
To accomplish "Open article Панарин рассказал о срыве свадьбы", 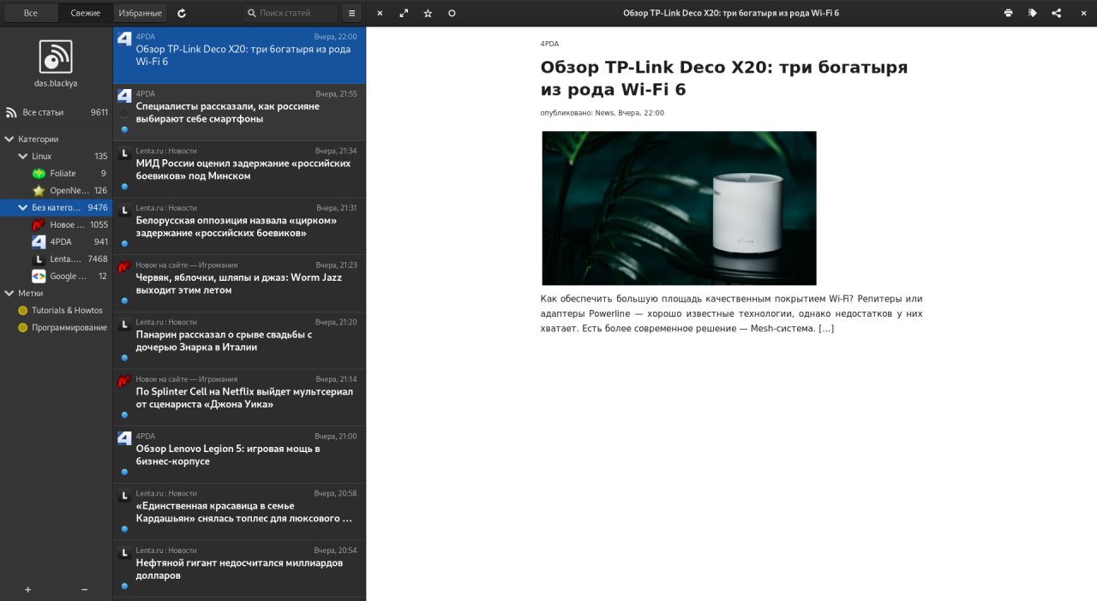I will coord(239,341).
